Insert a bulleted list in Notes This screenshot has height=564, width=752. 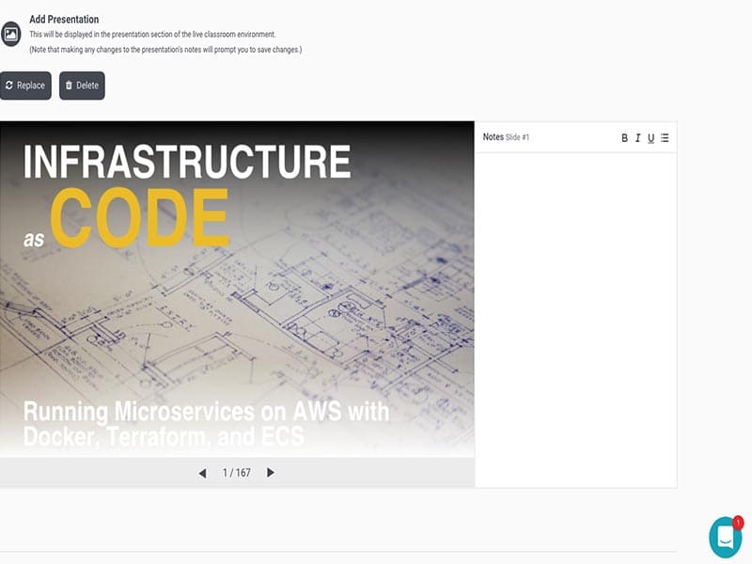click(665, 137)
